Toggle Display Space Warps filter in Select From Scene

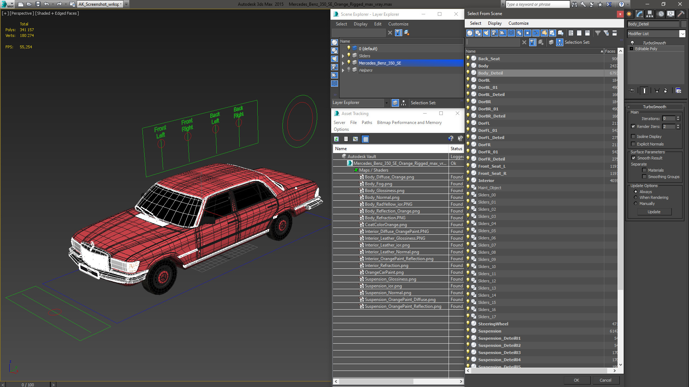click(x=511, y=33)
